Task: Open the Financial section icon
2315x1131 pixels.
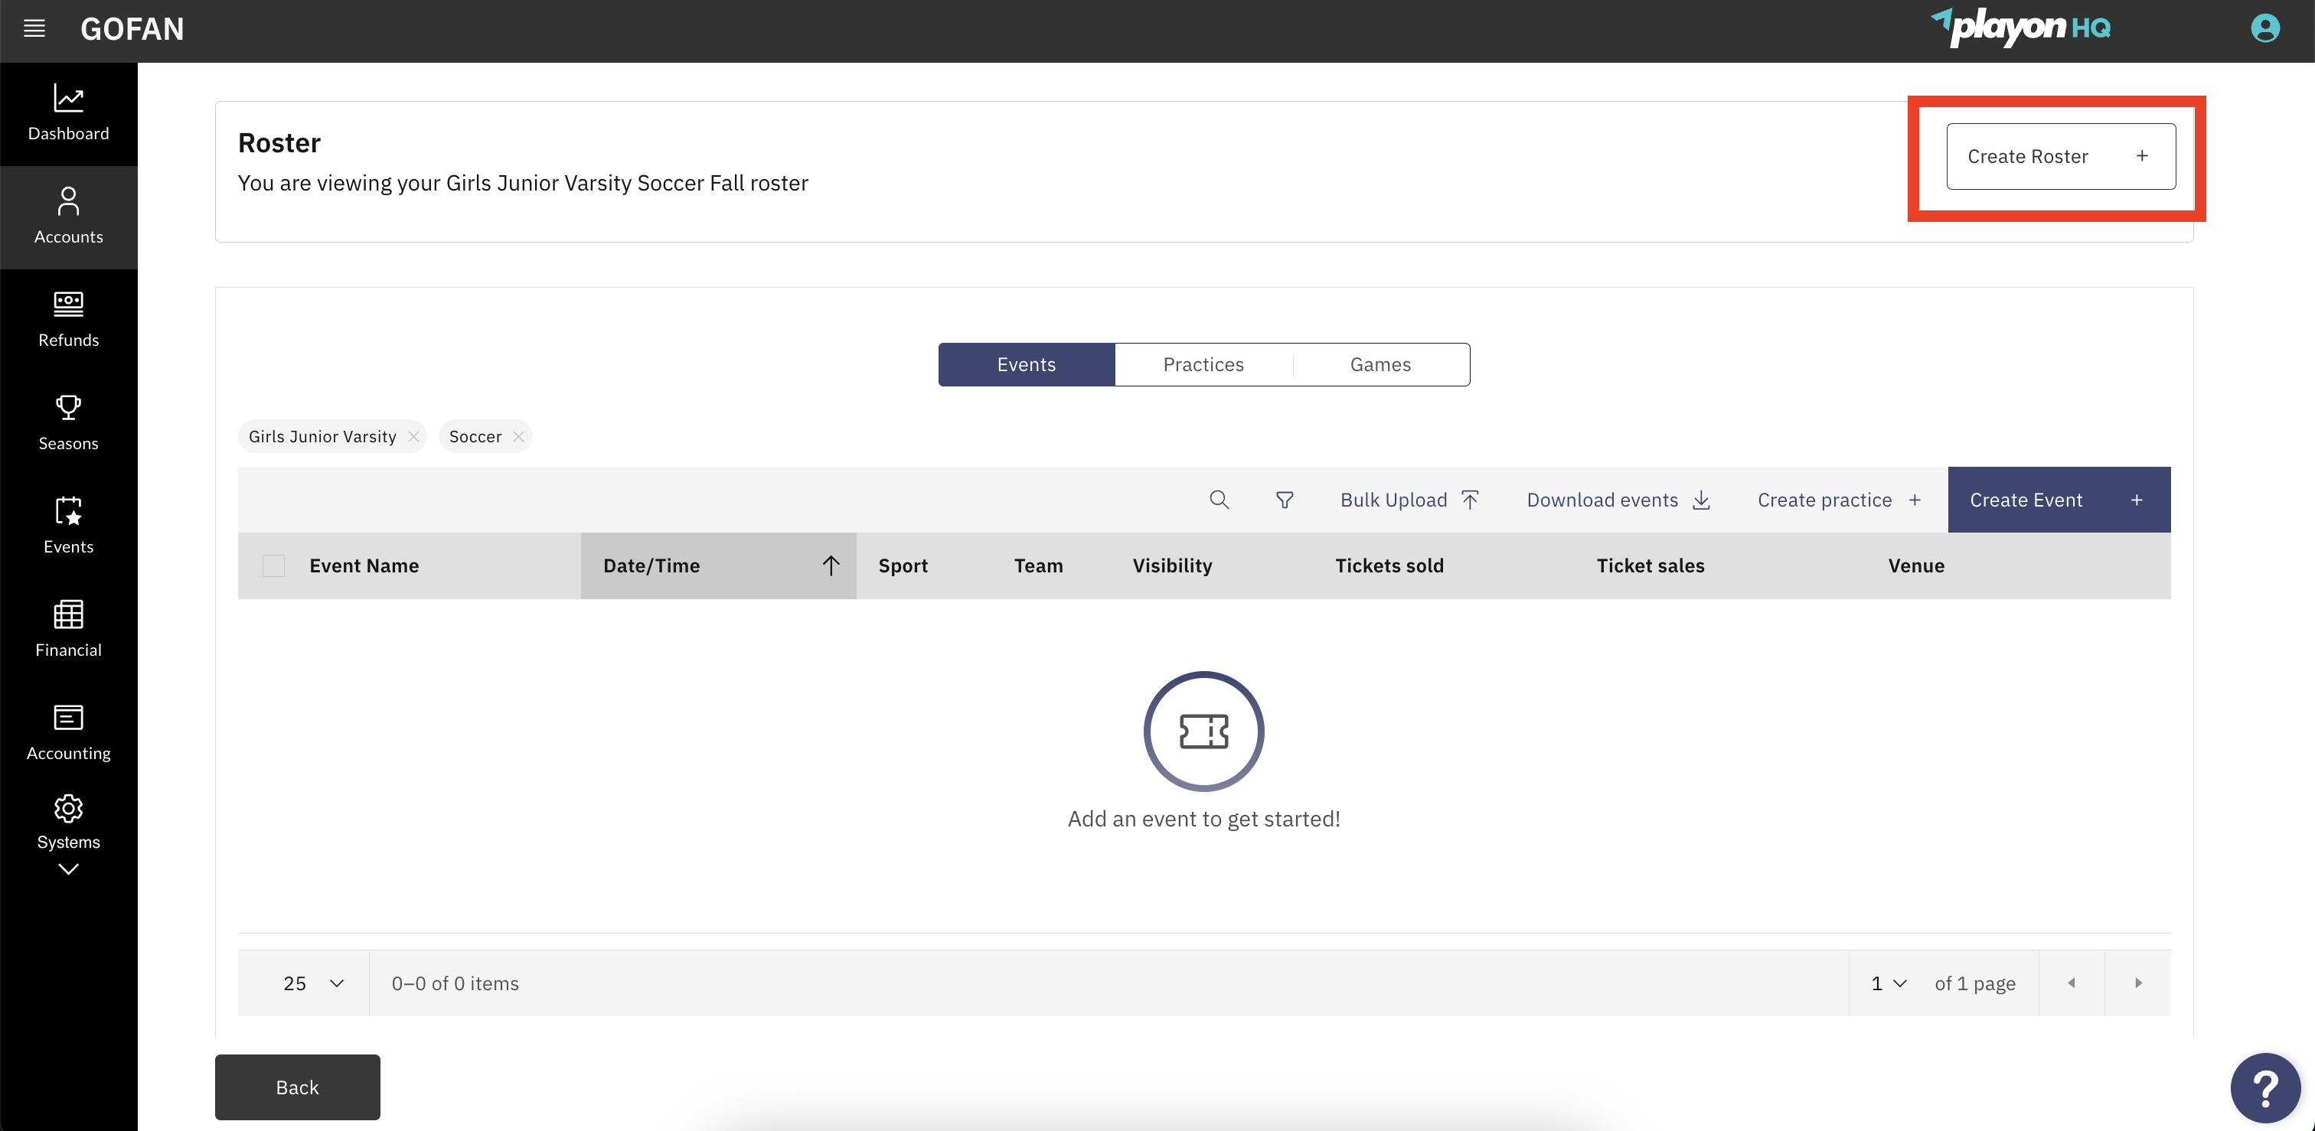Action: click(68, 615)
